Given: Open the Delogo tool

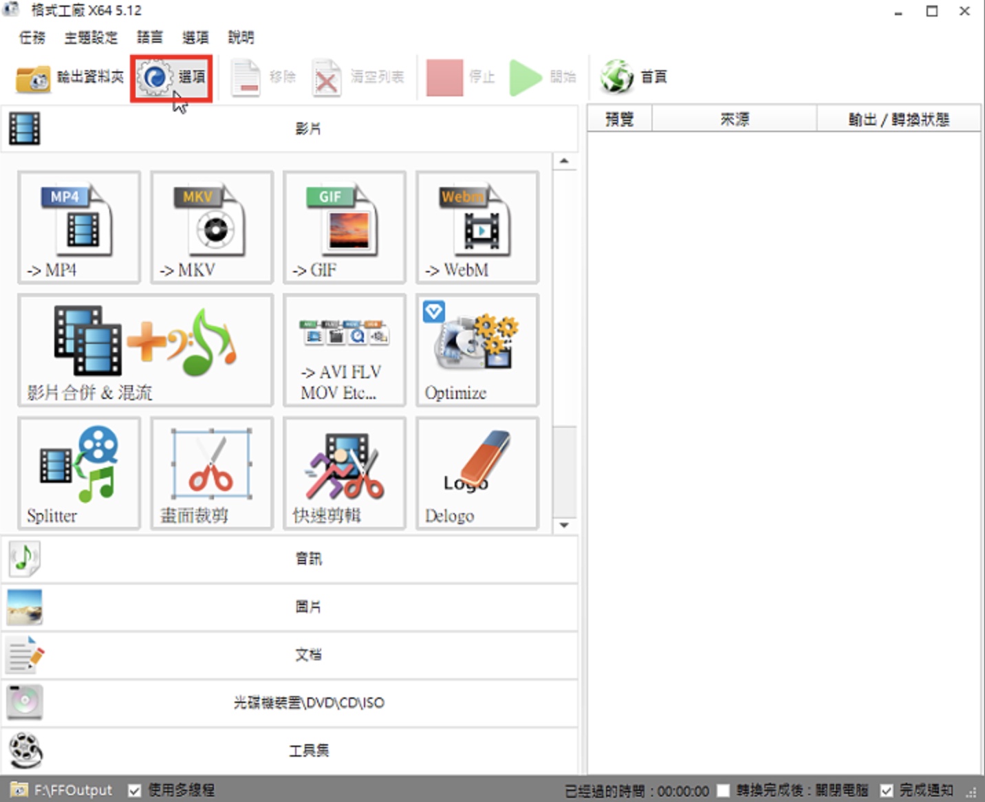Looking at the screenshot, I should point(477,473).
